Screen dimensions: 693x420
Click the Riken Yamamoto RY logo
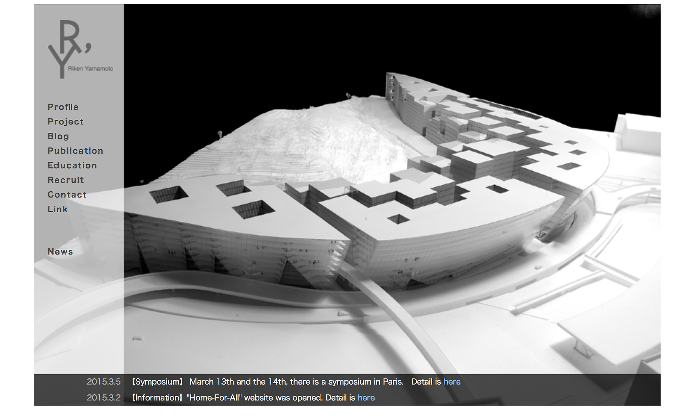point(80,49)
